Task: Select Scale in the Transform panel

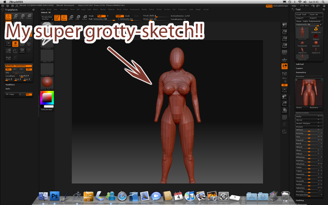Action: [22, 17]
